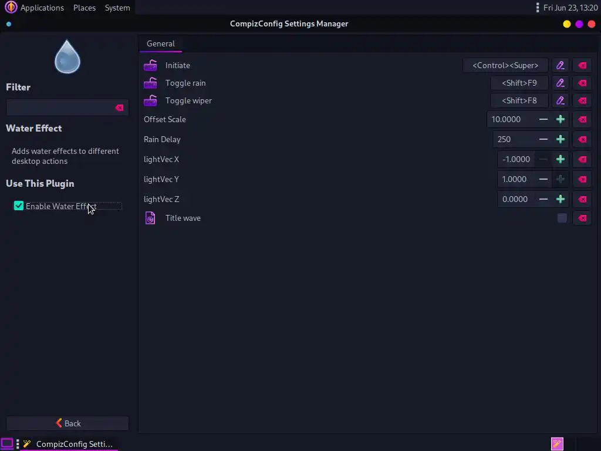Reset lightVec Z to default
Screen dimensions: 601x451
[x=582, y=199]
